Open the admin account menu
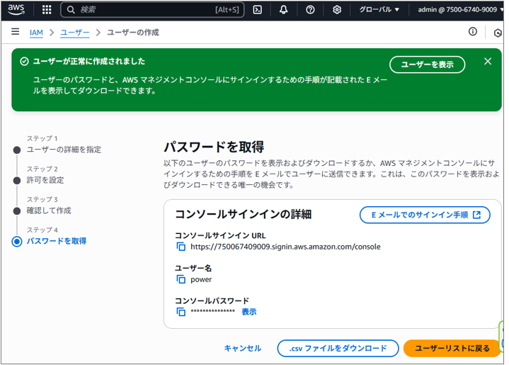Viewport: 509px width, 365px height. [x=460, y=10]
